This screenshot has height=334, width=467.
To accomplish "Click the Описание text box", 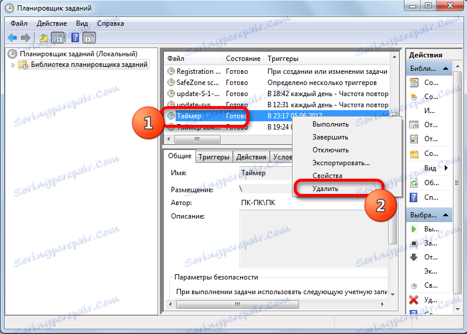I will 314,239.
